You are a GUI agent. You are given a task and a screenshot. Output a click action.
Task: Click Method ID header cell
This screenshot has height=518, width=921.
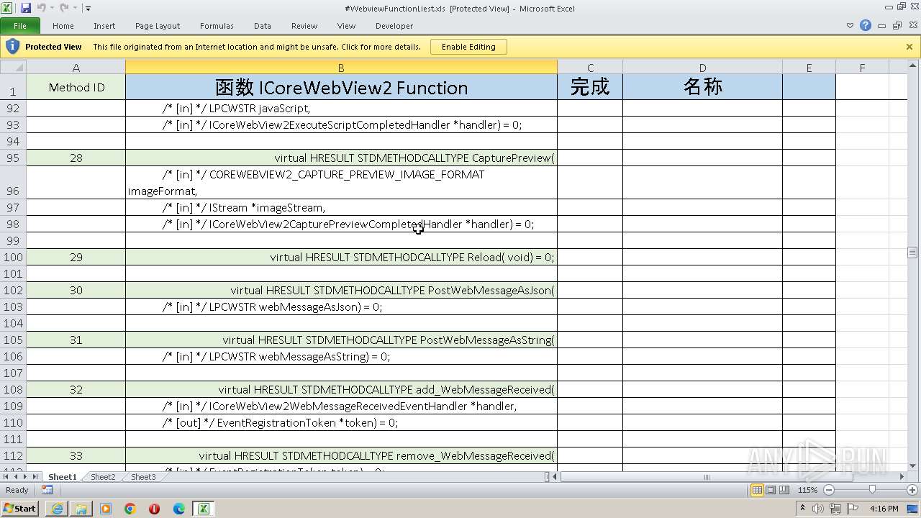(x=76, y=87)
